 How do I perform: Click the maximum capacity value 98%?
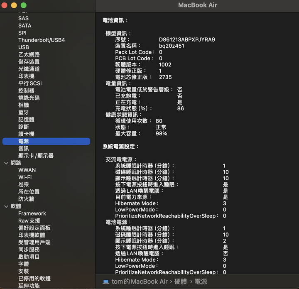coord(161,134)
